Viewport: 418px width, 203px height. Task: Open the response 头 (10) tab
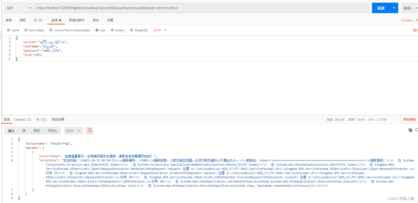pyautogui.click(x=41, y=120)
